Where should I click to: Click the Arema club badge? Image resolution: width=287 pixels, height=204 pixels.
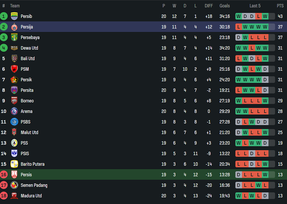14,111
